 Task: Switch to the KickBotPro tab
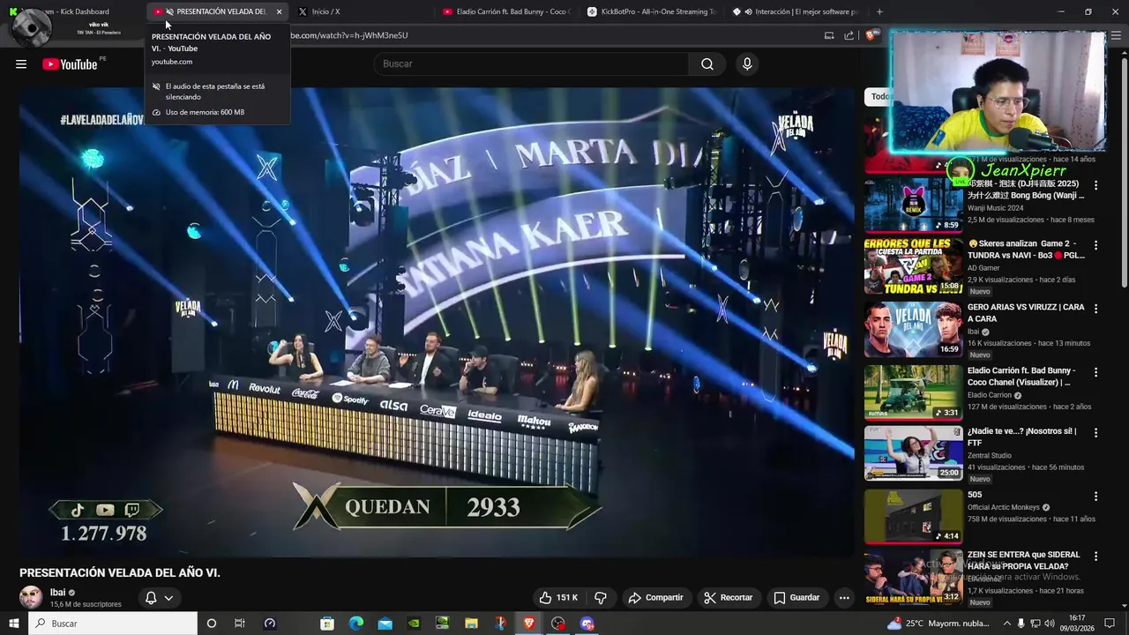click(651, 11)
